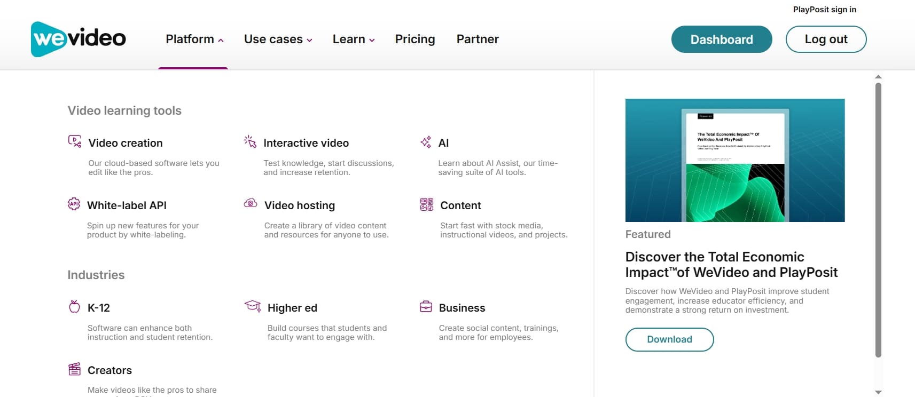This screenshot has height=397, width=915.
Task: Expand the Use cases chevron
Action: pos(309,40)
